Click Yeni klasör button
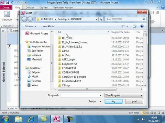 click(48, 26)
